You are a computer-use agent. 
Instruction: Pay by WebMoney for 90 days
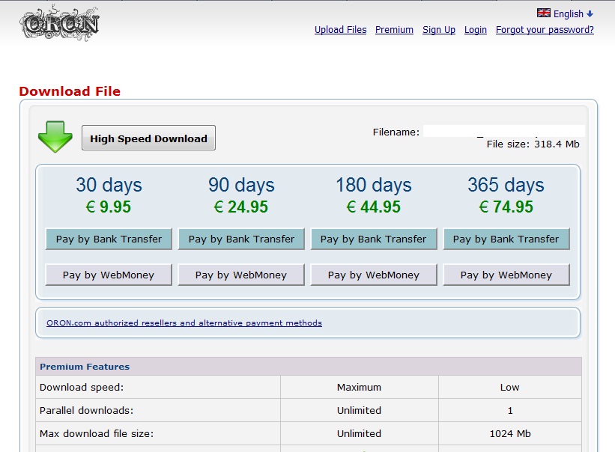click(241, 275)
